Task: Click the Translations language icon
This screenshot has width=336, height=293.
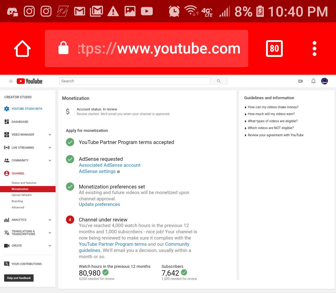Action: pos(7,233)
